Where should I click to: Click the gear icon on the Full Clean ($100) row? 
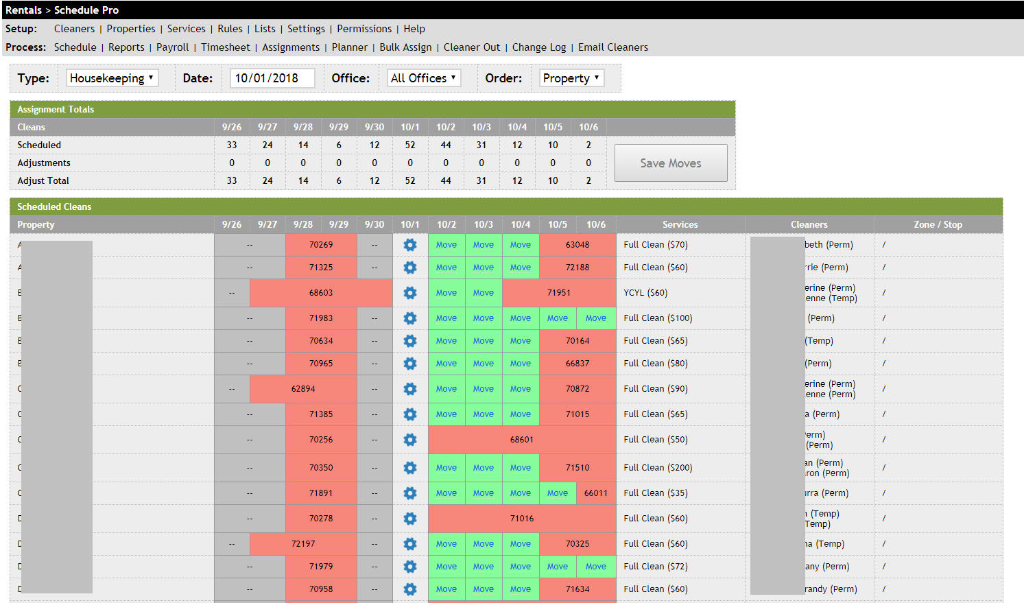(409, 318)
